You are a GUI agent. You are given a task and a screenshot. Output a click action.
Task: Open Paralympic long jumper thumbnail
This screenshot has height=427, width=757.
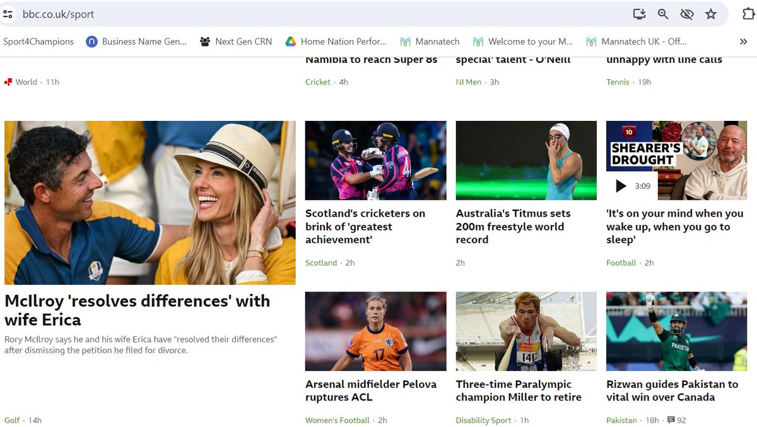pyautogui.click(x=526, y=331)
